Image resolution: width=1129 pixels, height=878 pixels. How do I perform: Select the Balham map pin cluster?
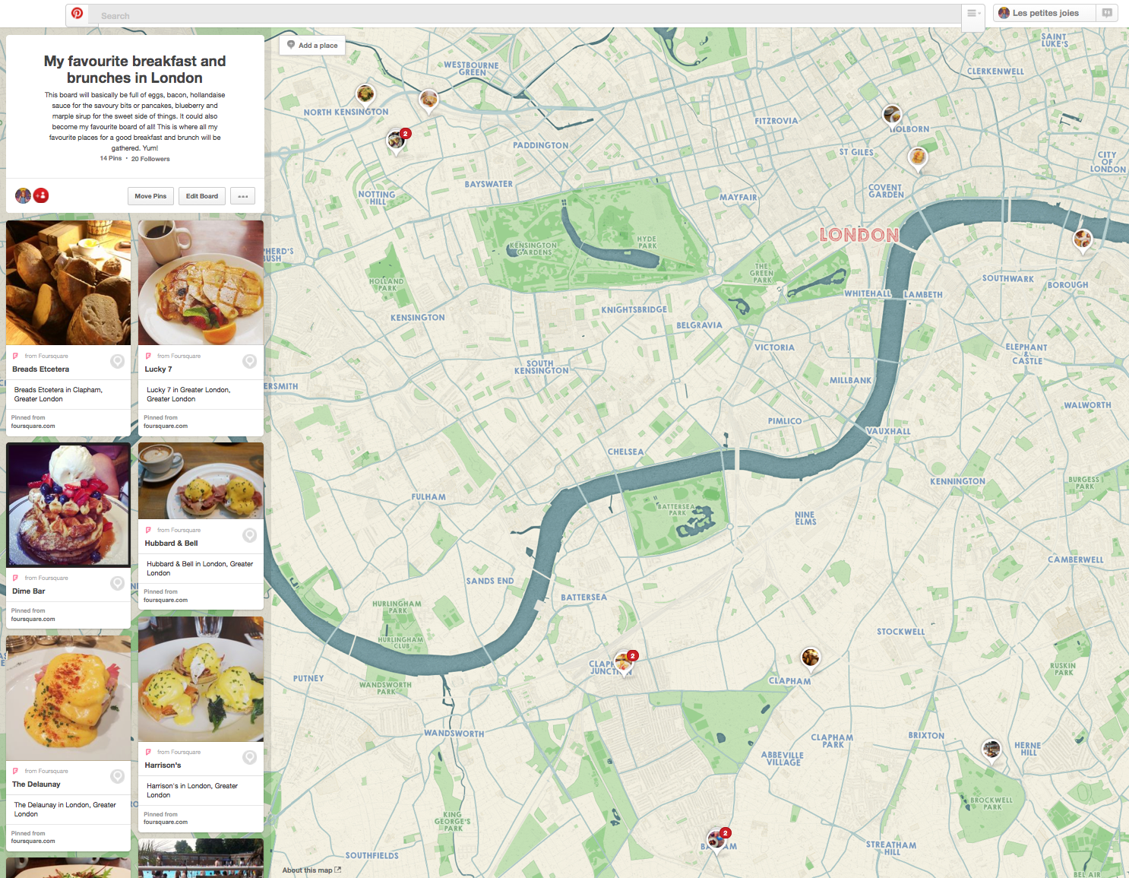pos(716,839)
